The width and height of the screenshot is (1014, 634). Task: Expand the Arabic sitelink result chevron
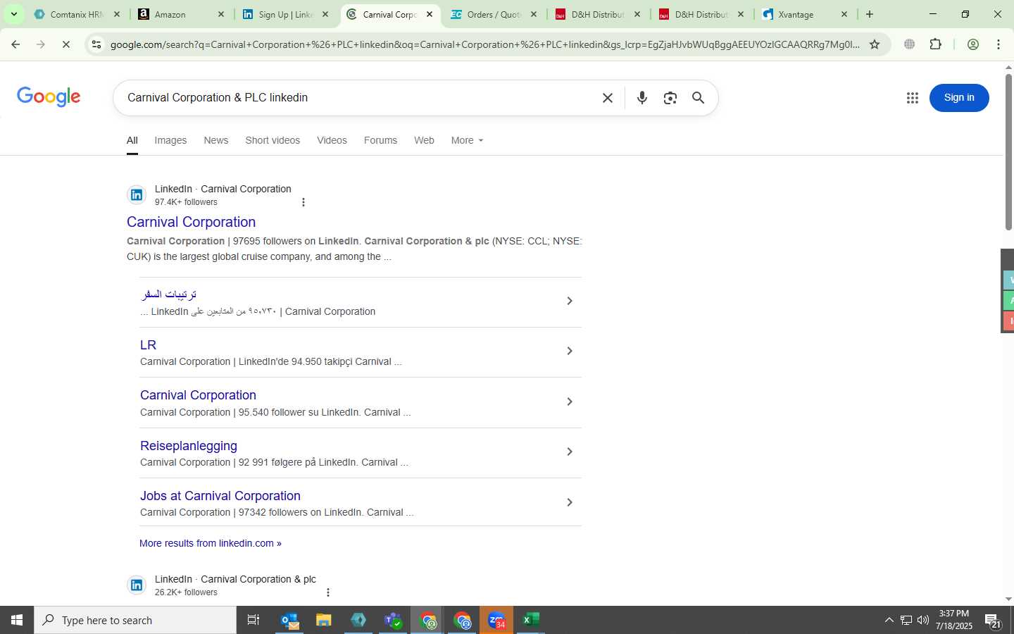570,301
